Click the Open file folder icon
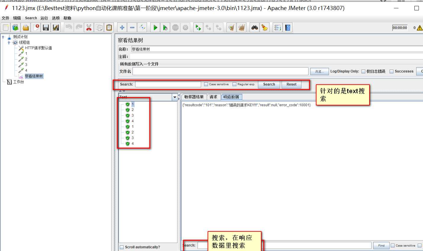Screen dimensions: 423x251 [26, 28]
